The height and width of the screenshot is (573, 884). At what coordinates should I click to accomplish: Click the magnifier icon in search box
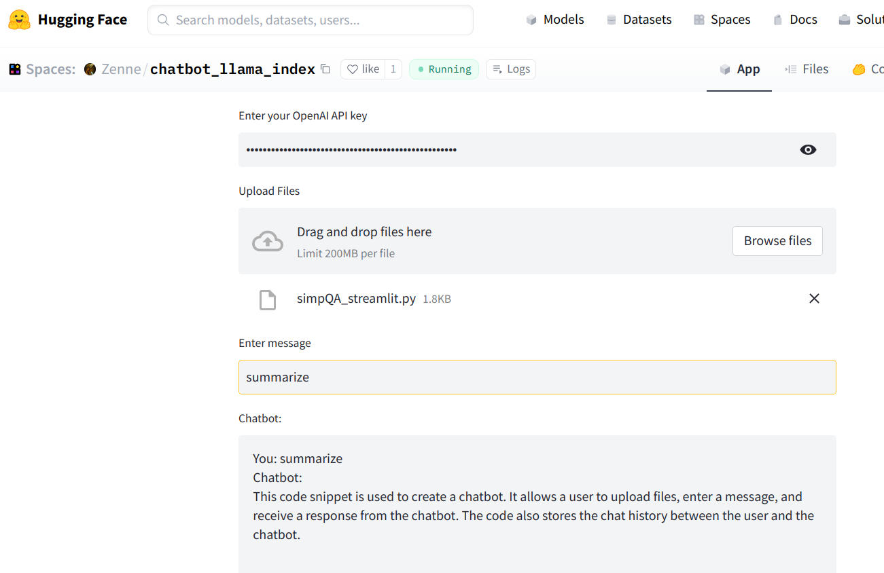click(163, 20)
